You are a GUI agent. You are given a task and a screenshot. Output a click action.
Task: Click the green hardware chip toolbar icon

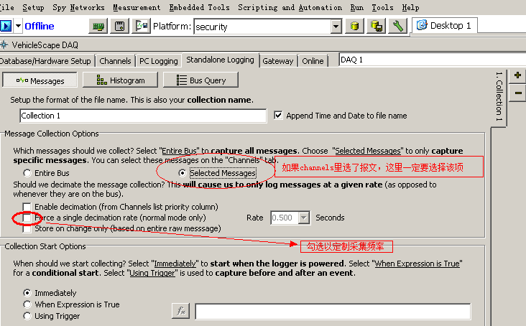pos(99,26)
